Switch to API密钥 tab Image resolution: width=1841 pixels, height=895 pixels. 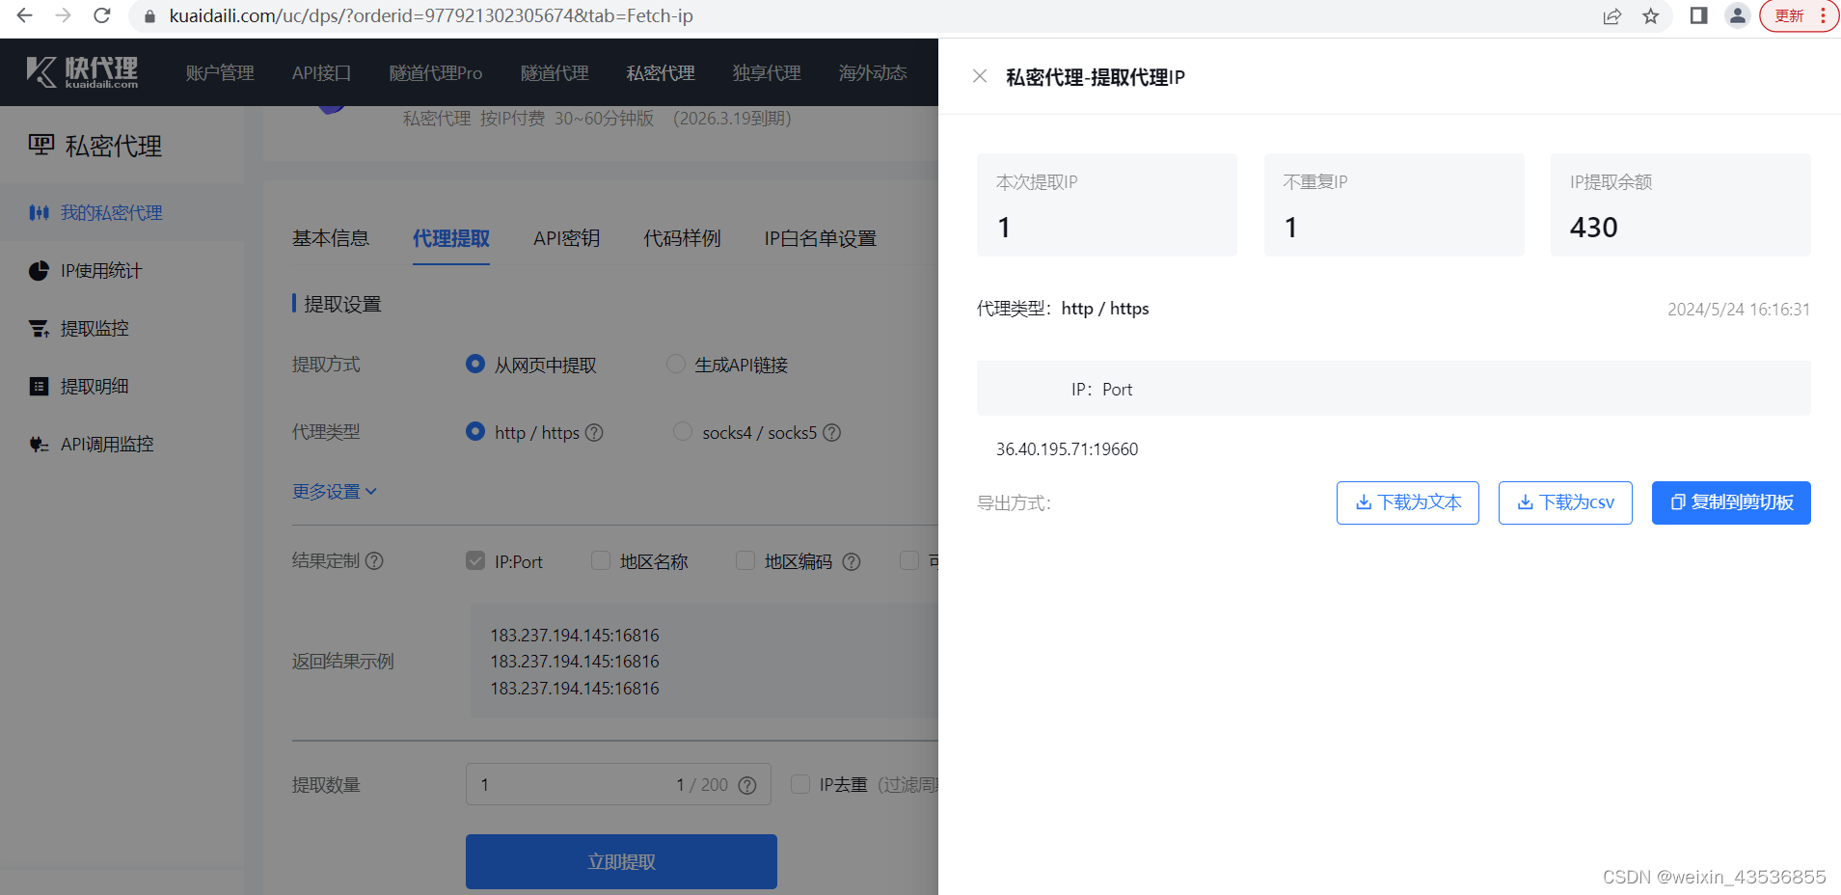pos(567,238)
